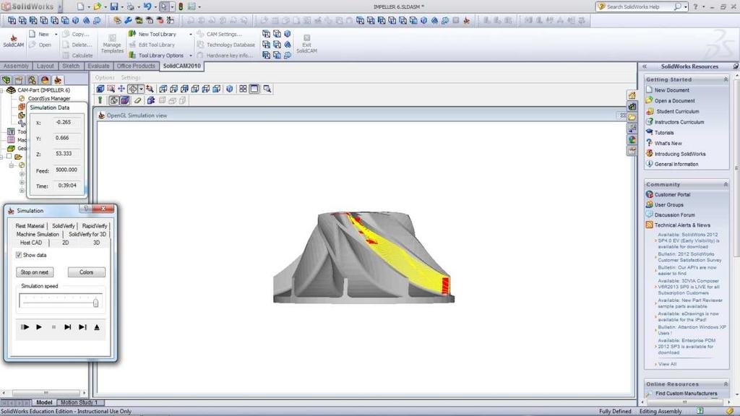Click the Undo arrow icon
Screen dimensions: 740x416
tap(147, 6)
